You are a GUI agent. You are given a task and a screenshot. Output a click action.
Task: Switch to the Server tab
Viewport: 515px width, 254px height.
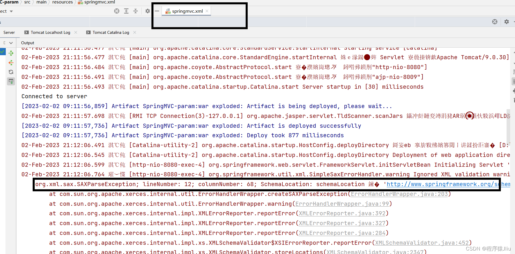click(x=9, y=32)
